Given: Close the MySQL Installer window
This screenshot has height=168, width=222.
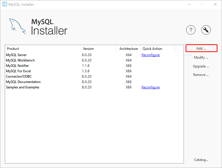Looking at the screenshot, I should tap(215, 5).
